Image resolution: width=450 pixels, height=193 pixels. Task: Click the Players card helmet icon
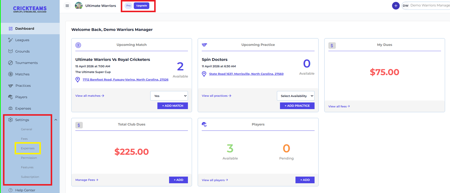coord(205,125)
